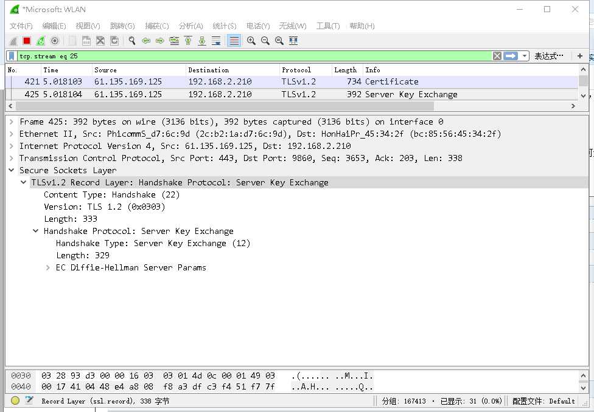This screenshot has height=412, width=594.
Task: Open the 统计(S) menu
Action: [x=224, y=26]
